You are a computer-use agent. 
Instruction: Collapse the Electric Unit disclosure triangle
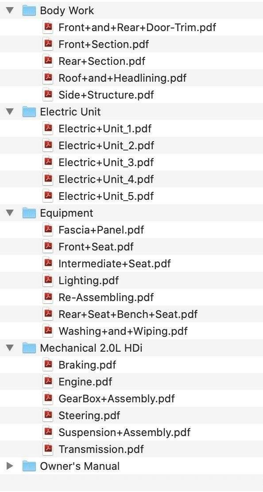[10, 112]
